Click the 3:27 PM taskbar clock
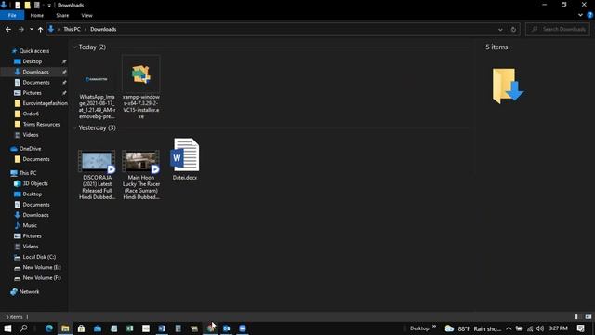Viewport: 595px width, 335px height. 558,328
